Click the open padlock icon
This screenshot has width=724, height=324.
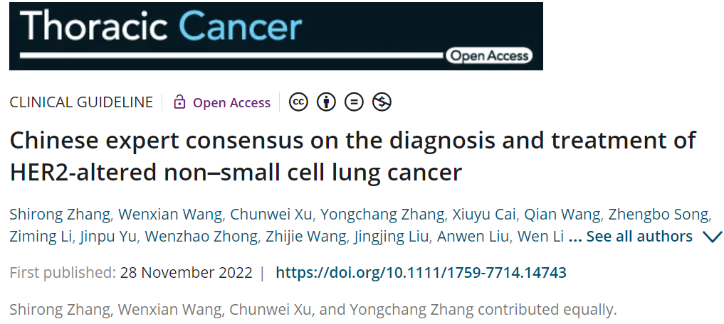(179, 102)
